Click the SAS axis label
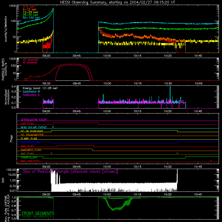The image size is (222, 222). click(x=3, y=180)
